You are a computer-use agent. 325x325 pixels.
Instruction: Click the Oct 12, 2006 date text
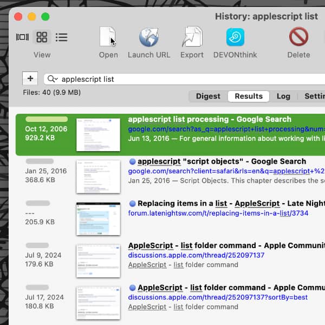46,129
